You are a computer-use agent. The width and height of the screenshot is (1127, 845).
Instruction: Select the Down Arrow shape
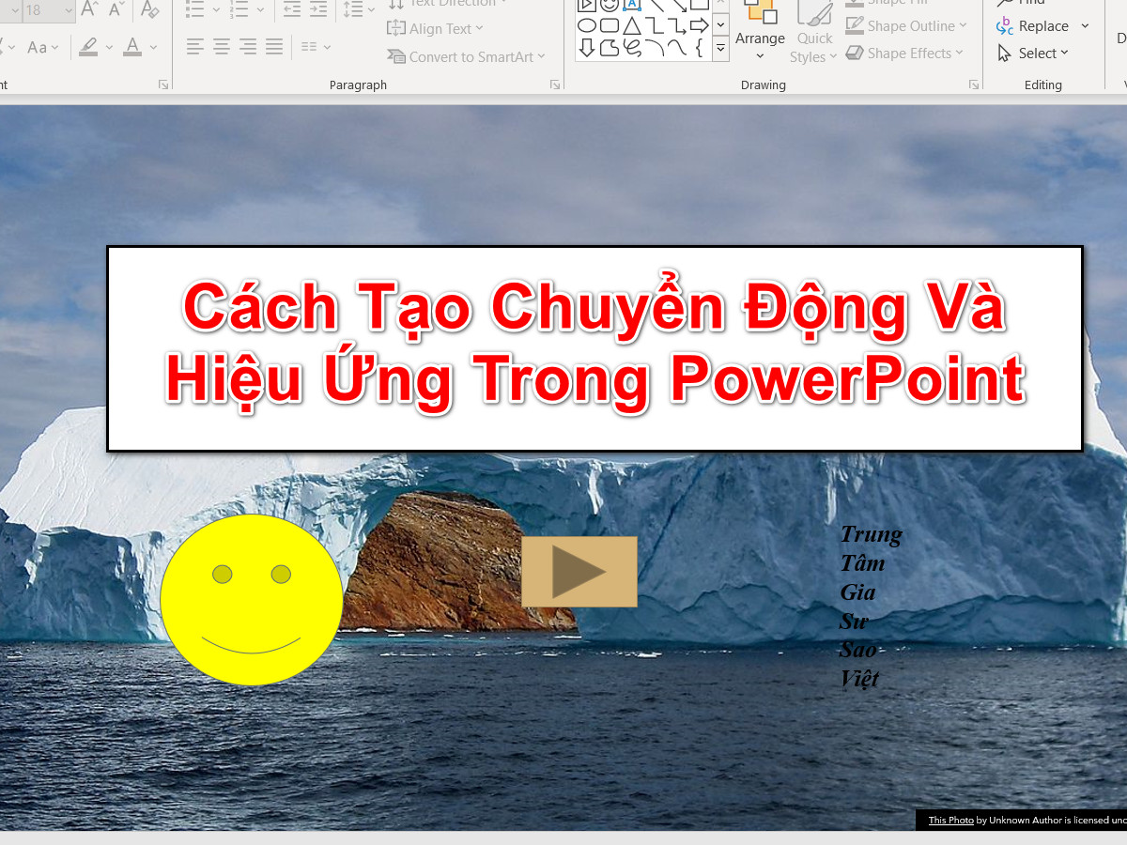coord(586,48)
